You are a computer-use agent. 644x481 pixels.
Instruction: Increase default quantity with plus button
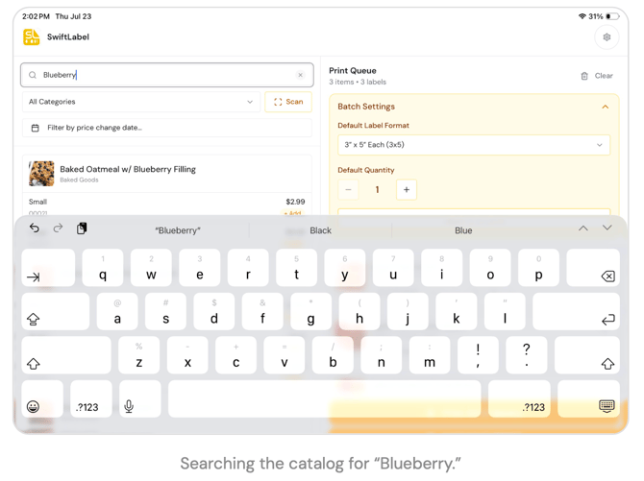(407, 189)
